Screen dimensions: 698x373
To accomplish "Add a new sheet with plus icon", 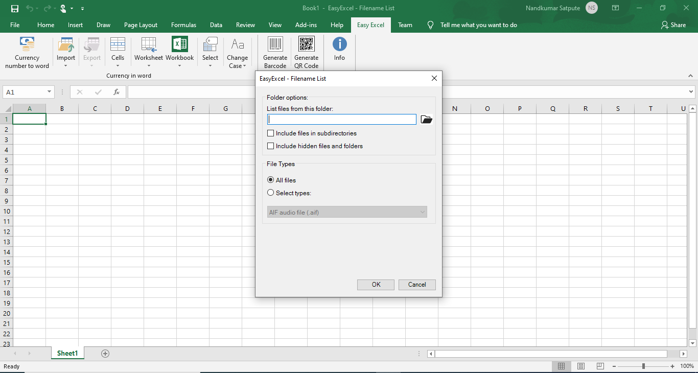I will (105, 353).
